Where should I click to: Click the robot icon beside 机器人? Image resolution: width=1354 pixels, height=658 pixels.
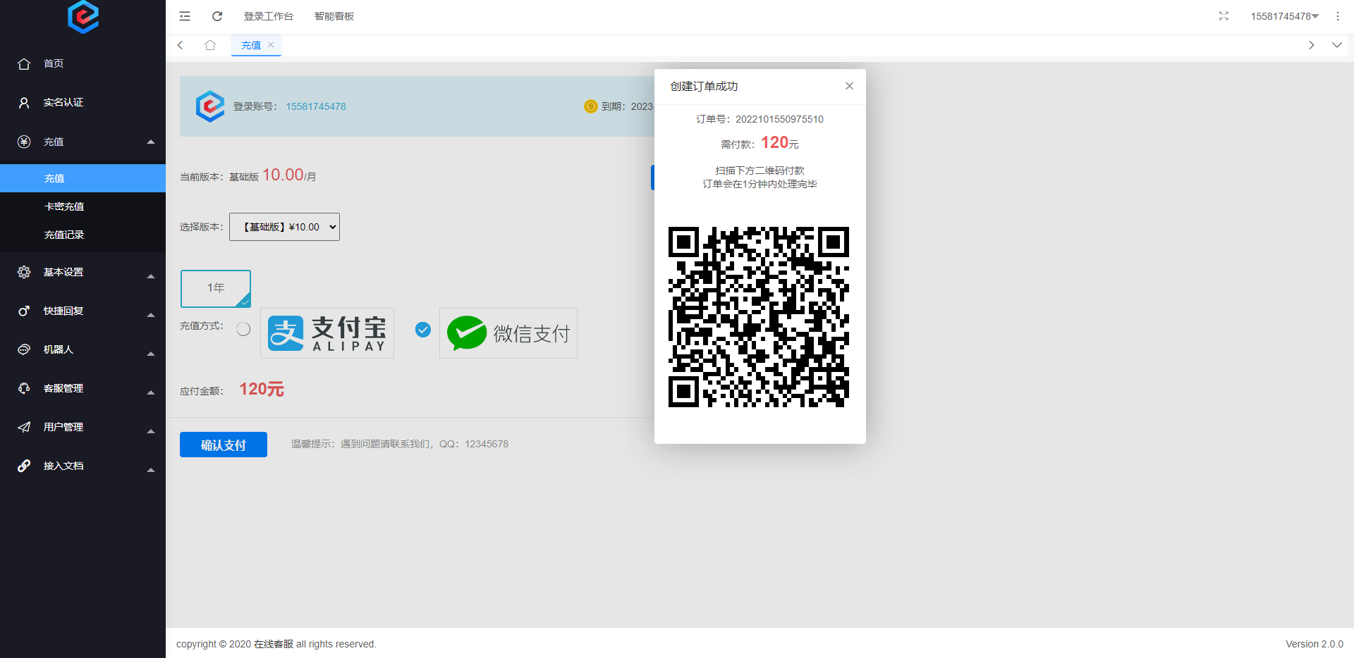pyautogui.click(x=24, y=349)
